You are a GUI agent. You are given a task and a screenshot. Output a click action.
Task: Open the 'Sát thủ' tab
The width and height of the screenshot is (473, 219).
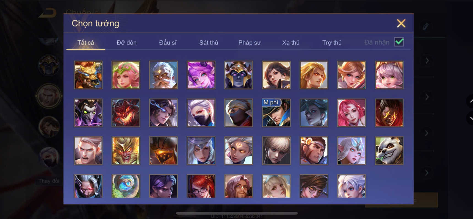click(x=209, y=43)
